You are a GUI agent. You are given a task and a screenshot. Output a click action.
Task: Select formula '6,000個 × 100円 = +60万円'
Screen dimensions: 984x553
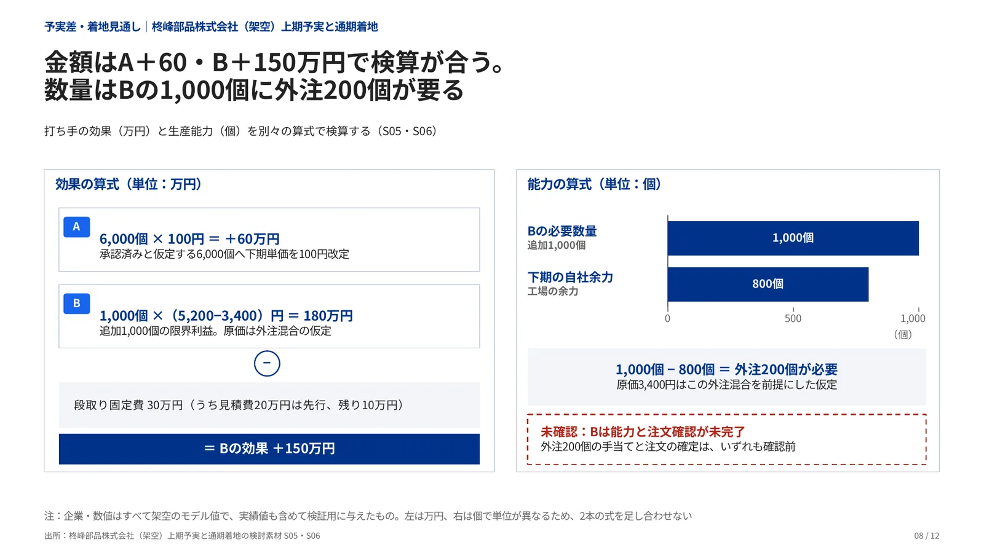pos(189,238)
